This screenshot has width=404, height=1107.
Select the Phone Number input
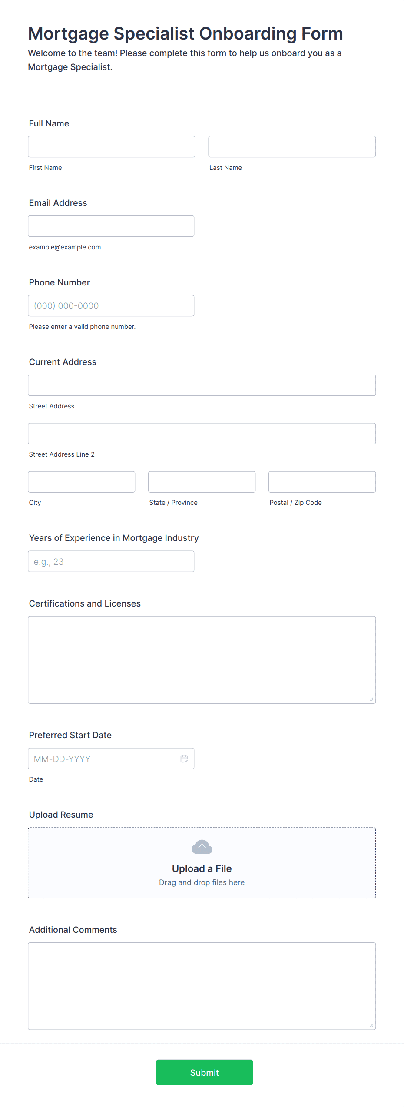[111, 306]
